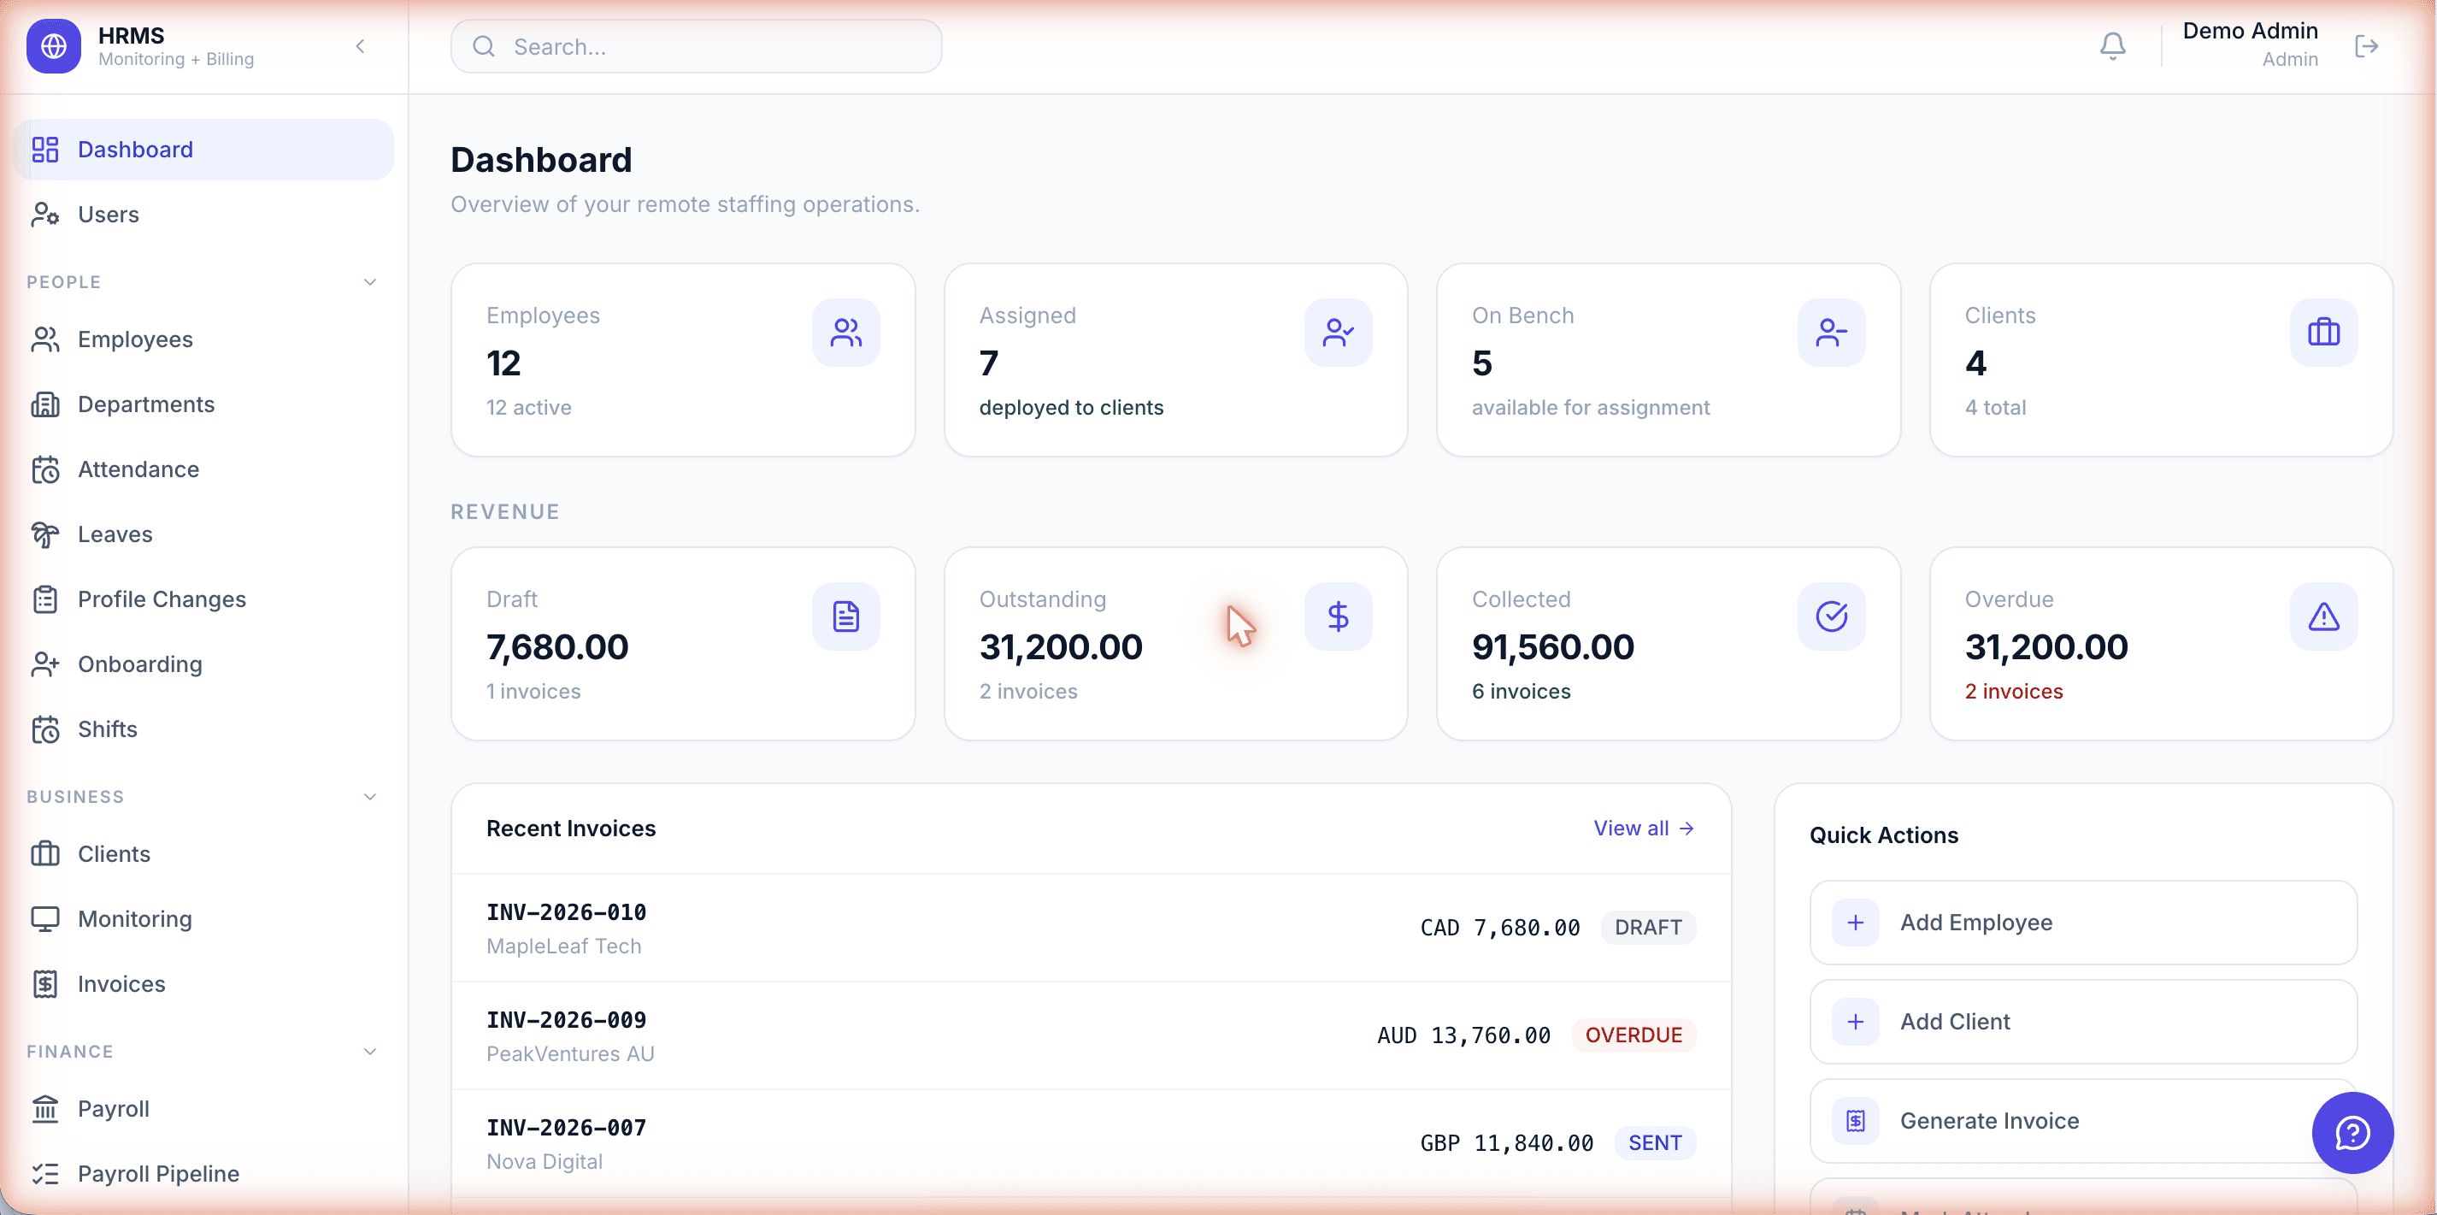Click the Add Employee quick action

(x=2083, y=923)
